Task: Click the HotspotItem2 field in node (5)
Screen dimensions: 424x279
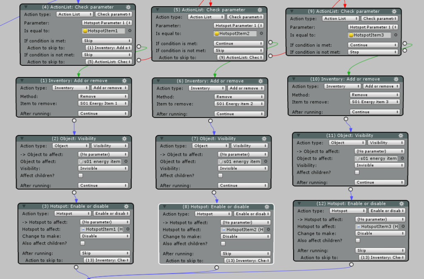Action: coord(235,34)
